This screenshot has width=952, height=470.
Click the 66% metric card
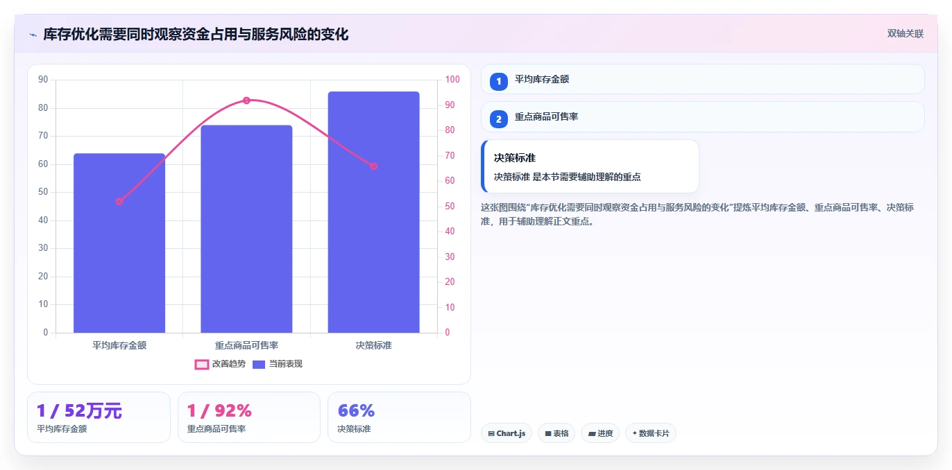(399, 417)
